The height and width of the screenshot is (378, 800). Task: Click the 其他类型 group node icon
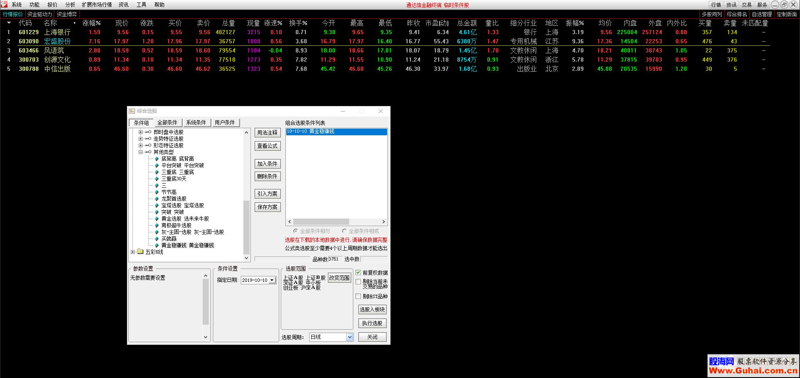pyautogui.click(x=148, y=152)
